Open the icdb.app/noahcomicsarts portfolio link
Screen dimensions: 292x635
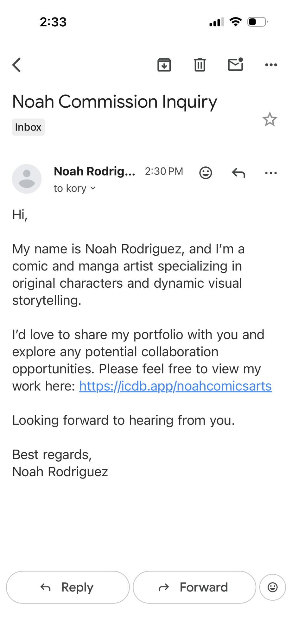click(x=175, y=386)
